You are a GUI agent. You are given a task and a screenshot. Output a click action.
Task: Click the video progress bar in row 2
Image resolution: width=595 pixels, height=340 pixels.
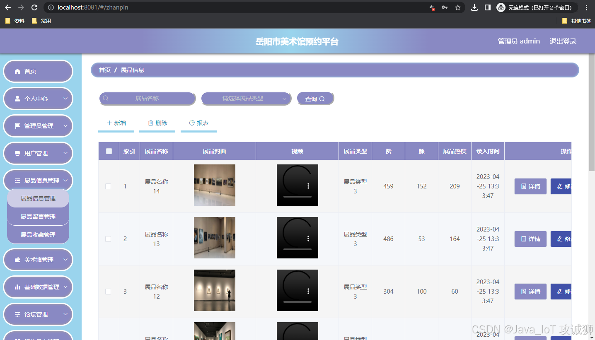[297, 249]
